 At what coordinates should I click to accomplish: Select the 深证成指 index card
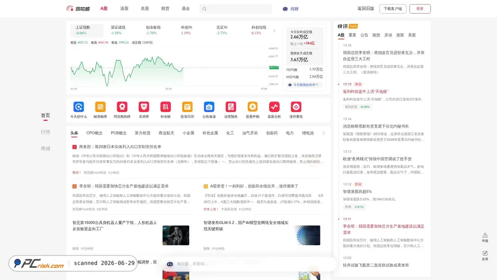[x=118, y=30]
